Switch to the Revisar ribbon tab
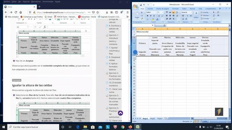 (x=192, y=9)
